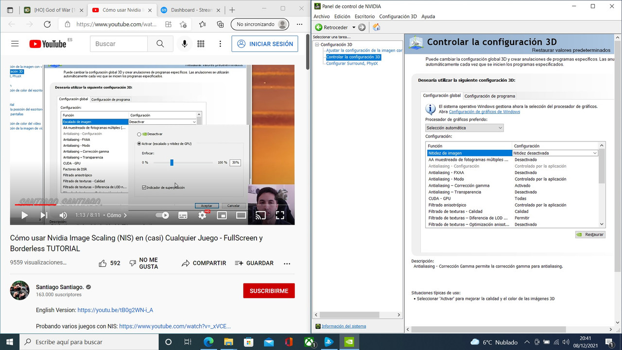Mute the video volume speaker icon
Viewport: 622px width, 350px height.
click(x=63, y=215)
